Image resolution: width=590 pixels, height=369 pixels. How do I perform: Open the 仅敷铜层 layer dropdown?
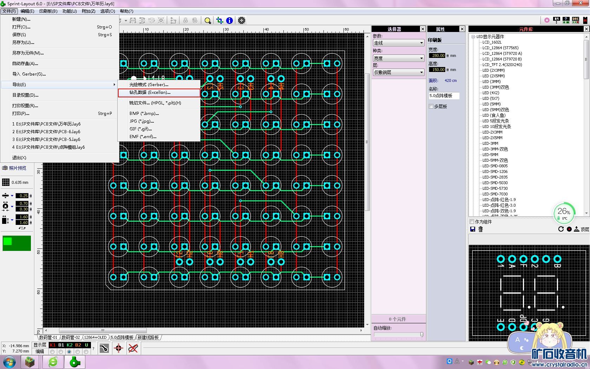click(x=399, y=72)
